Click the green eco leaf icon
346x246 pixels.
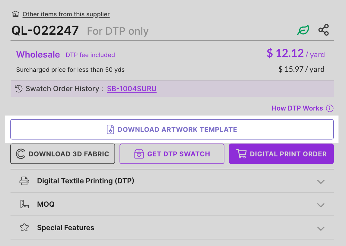point(303,30)
